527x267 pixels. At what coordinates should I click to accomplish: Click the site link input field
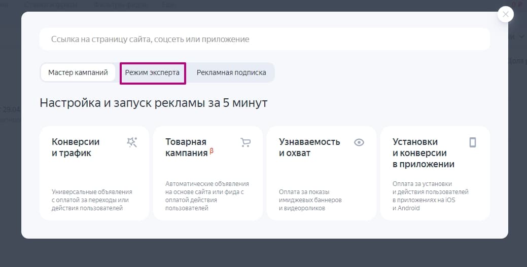coord(264,40)
